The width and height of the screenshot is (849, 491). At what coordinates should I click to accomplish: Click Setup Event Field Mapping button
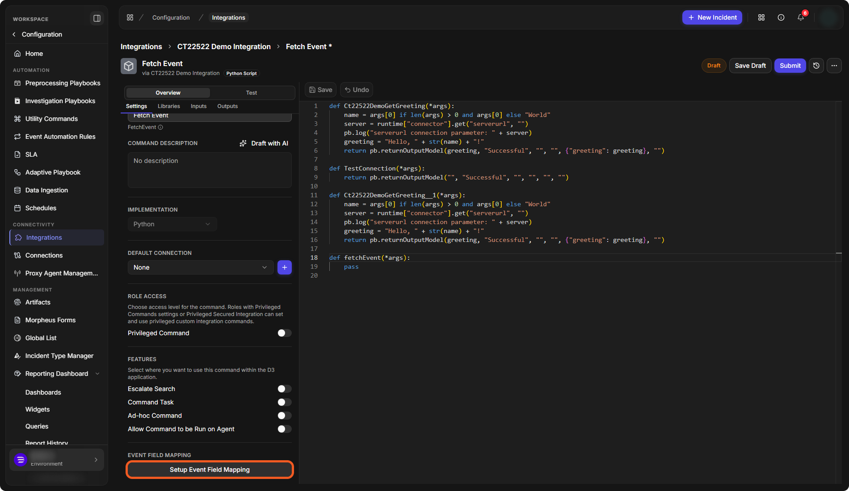(x=210, y=470)
